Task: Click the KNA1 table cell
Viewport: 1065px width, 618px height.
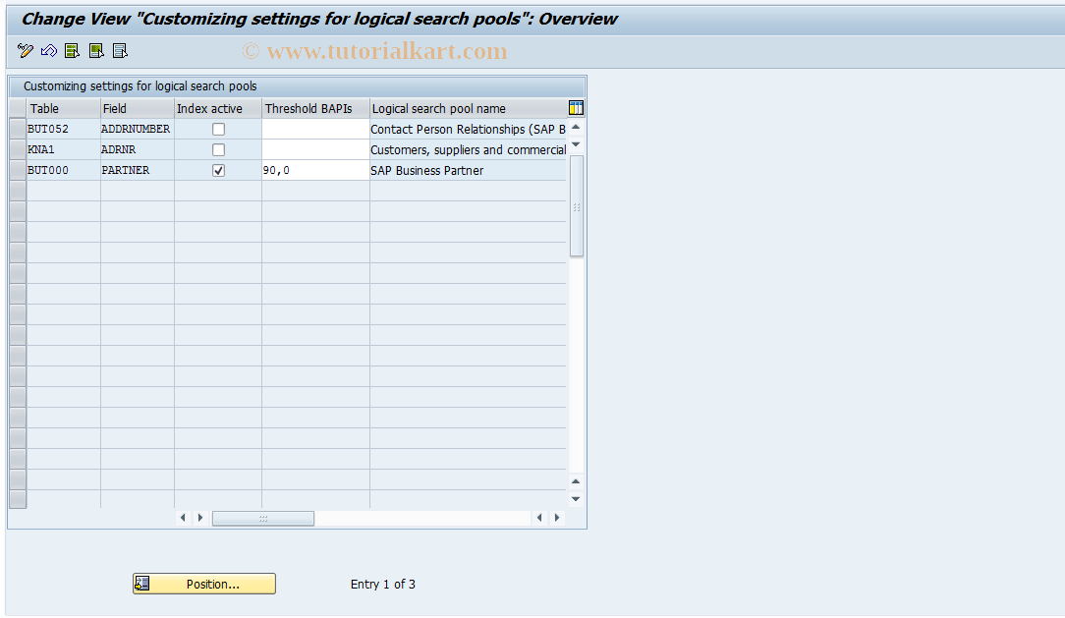Action: click(63, 149)
